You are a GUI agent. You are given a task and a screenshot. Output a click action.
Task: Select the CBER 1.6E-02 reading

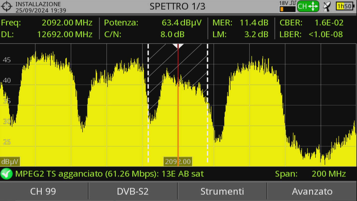(329, 23)
